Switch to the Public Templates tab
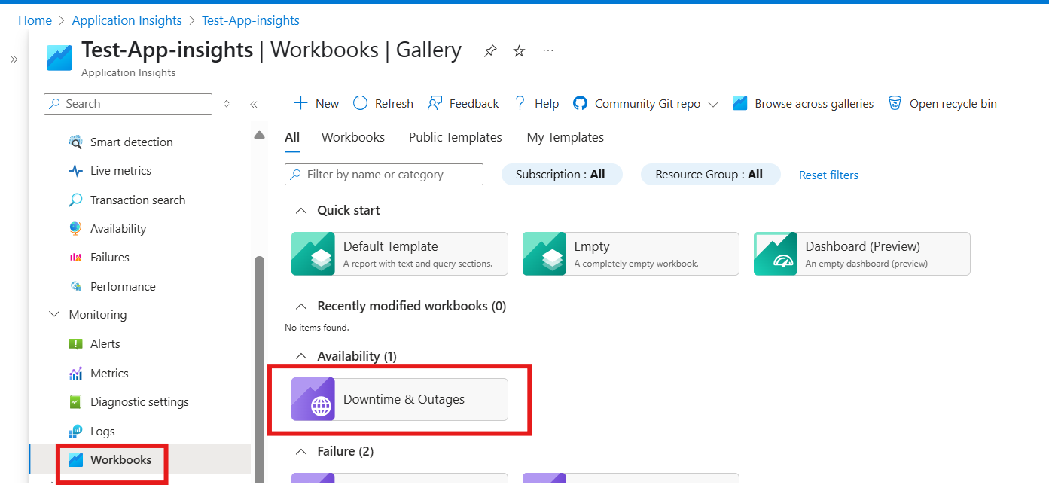This screenshot has width=1049, height=485. 456,137
